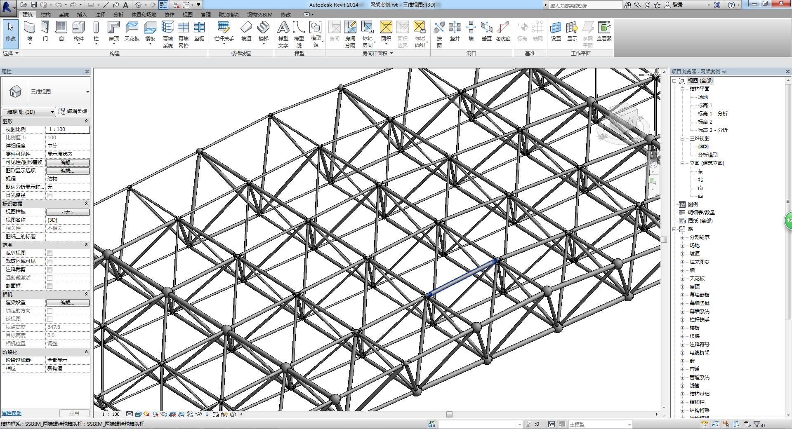Open the 钢构SSBIM ribbon tab

(x=259, y=14)
